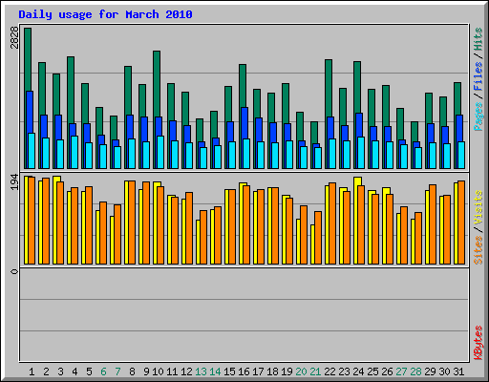Click the "Pages" legend label

pyautogui.click(x=478, y=117)
